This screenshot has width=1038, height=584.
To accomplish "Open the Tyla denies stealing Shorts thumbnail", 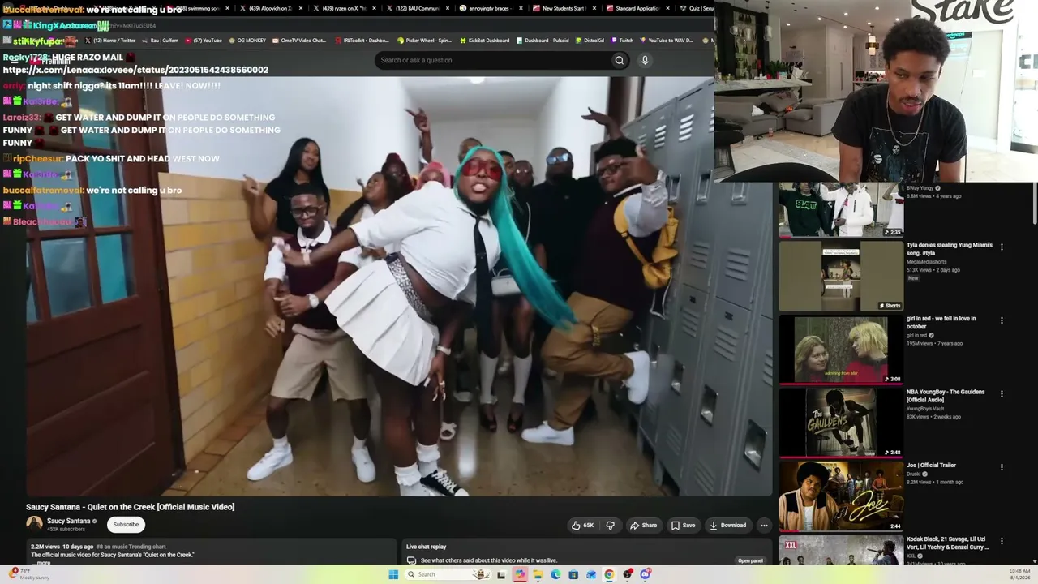I will pos(841,276).
